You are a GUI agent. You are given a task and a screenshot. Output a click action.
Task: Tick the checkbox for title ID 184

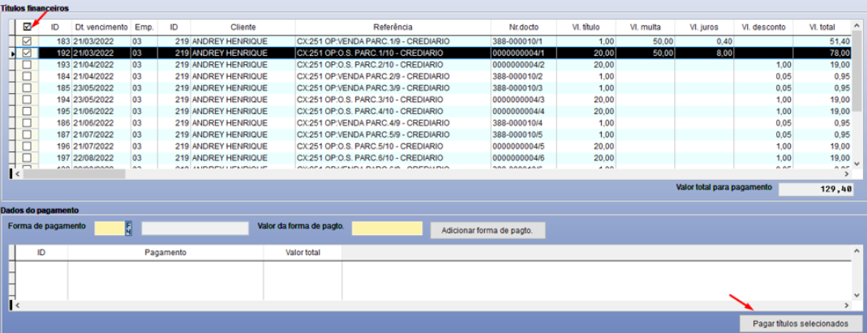(28, 76)
